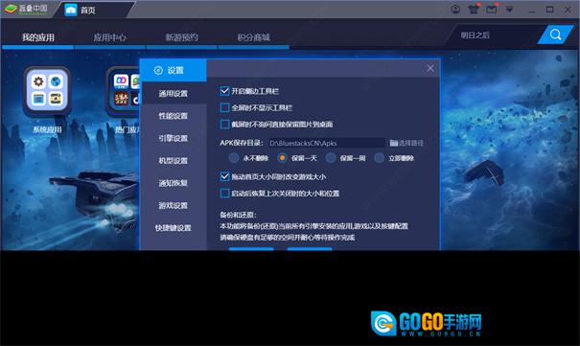Click the gift box icon in title bar

point(473,10)
